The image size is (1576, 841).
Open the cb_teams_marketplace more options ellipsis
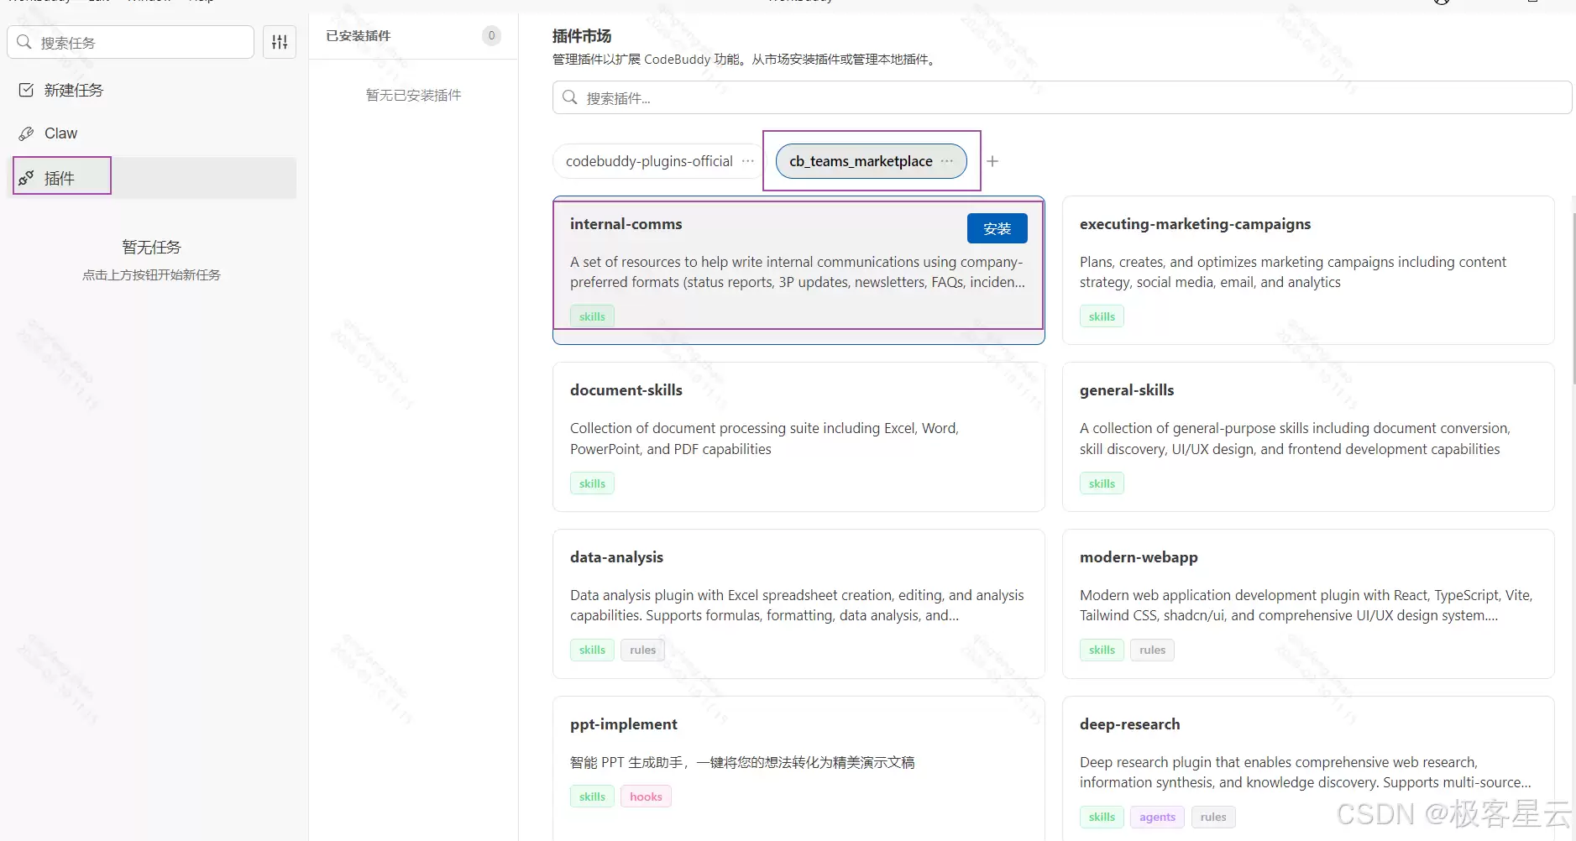click(x=947, y=161)
